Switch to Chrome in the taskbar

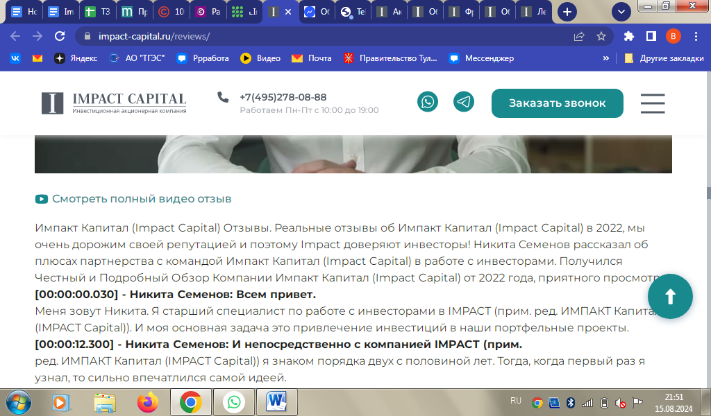click(190, 402)
